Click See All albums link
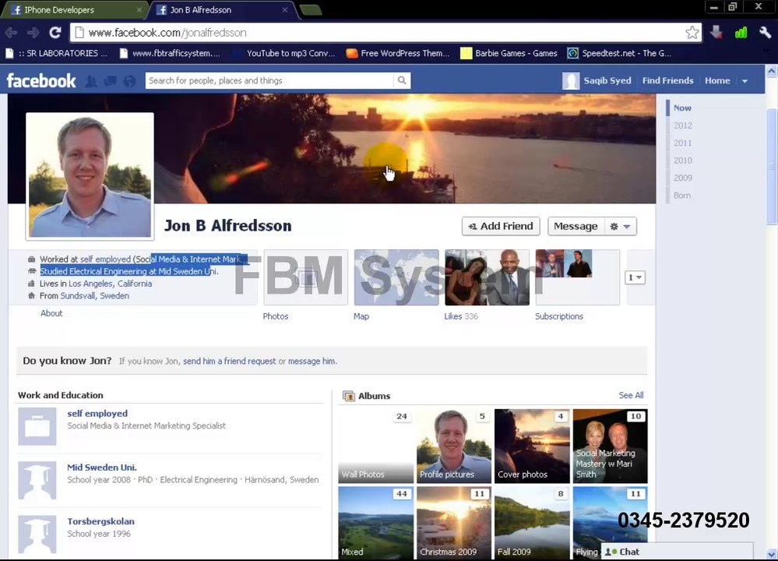778x561 pixels. [x=631, y=395]
